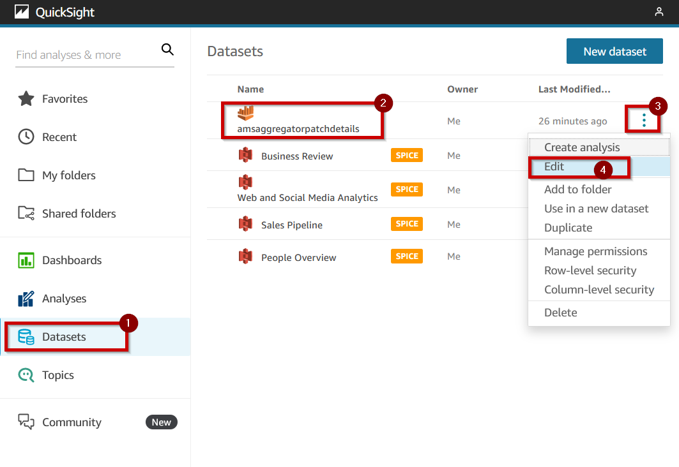Image resolution: width=679 pixels, height=467 pixels.
Task: Click the My folders folder icon
Action: (x=26, y=175)
